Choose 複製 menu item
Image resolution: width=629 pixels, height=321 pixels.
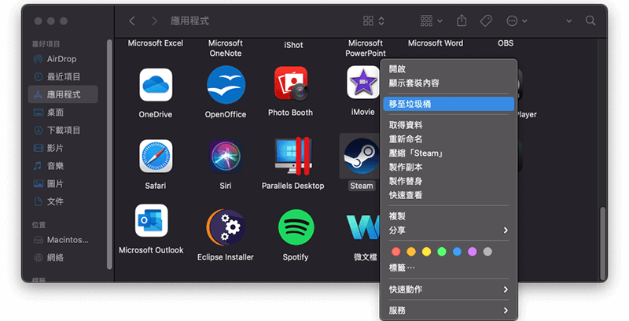point(448,216)
